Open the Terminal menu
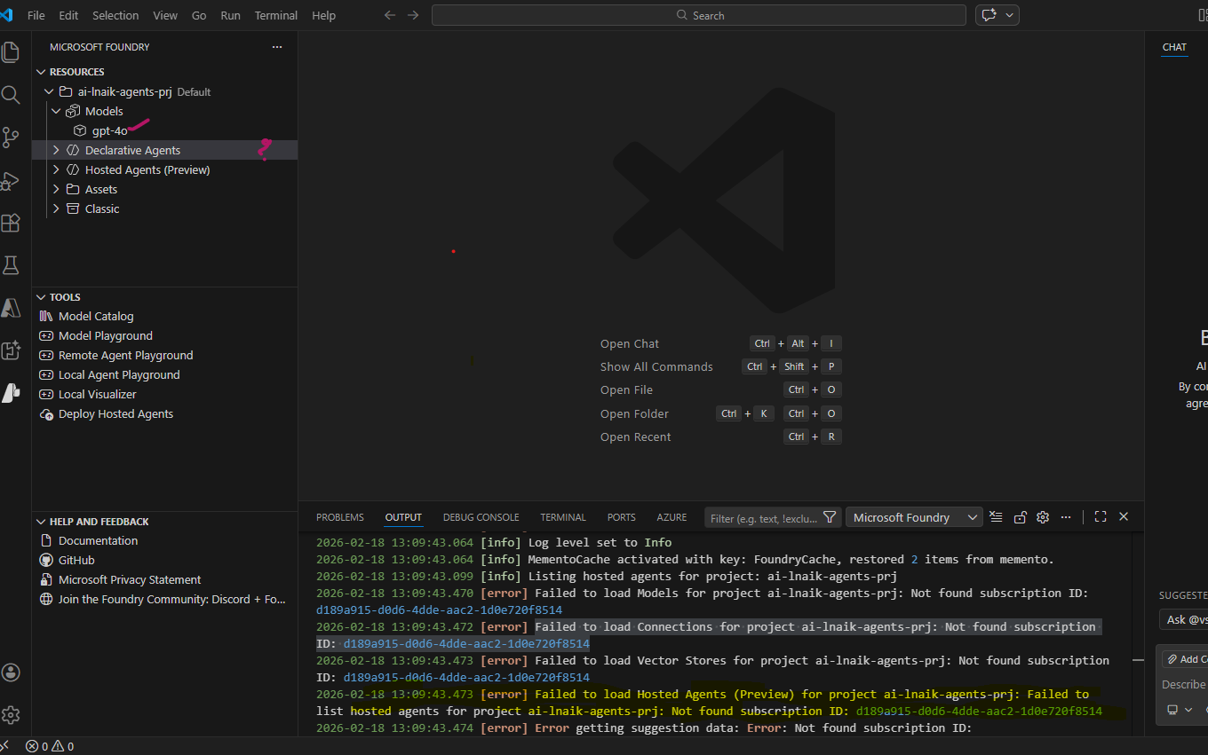The image size is (1208, 755). tap(276, 15)
